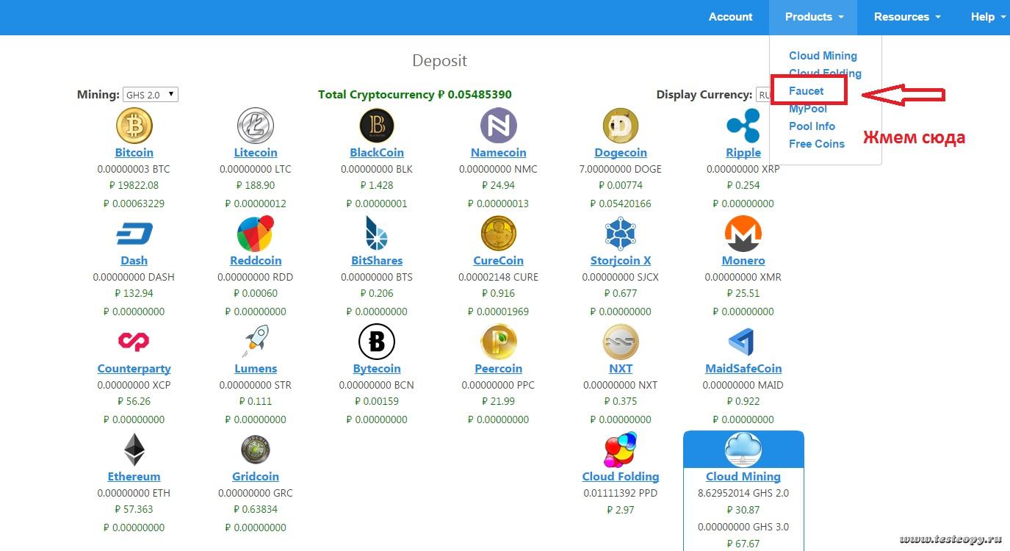Open the Namecoin text link
The width and height of the screenshot is (1010, 551).
tap(498, 153)
